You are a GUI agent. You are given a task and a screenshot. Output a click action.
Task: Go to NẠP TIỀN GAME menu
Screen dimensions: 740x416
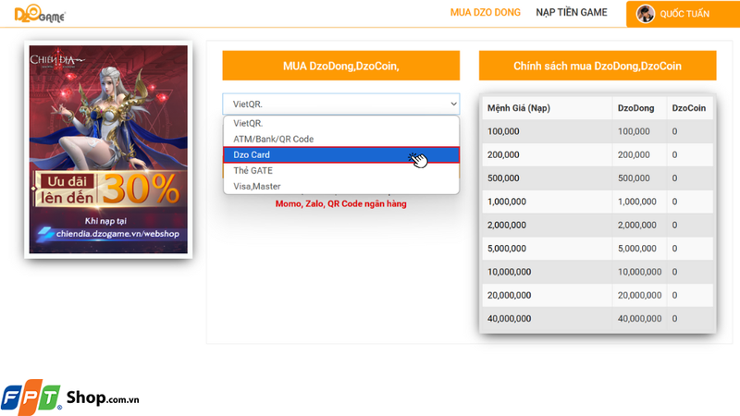[x=572, y=13]
